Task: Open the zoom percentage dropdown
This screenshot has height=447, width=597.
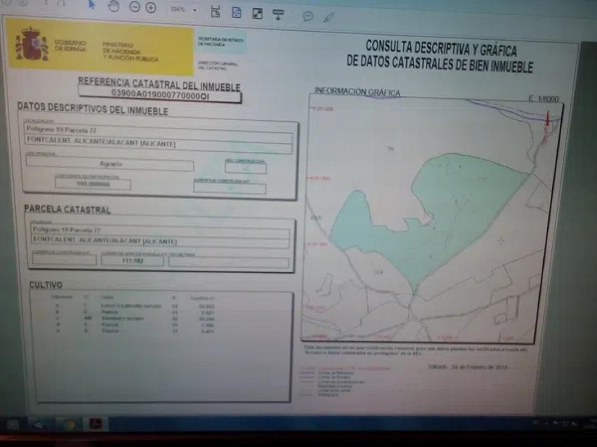Action: [195, 10]
